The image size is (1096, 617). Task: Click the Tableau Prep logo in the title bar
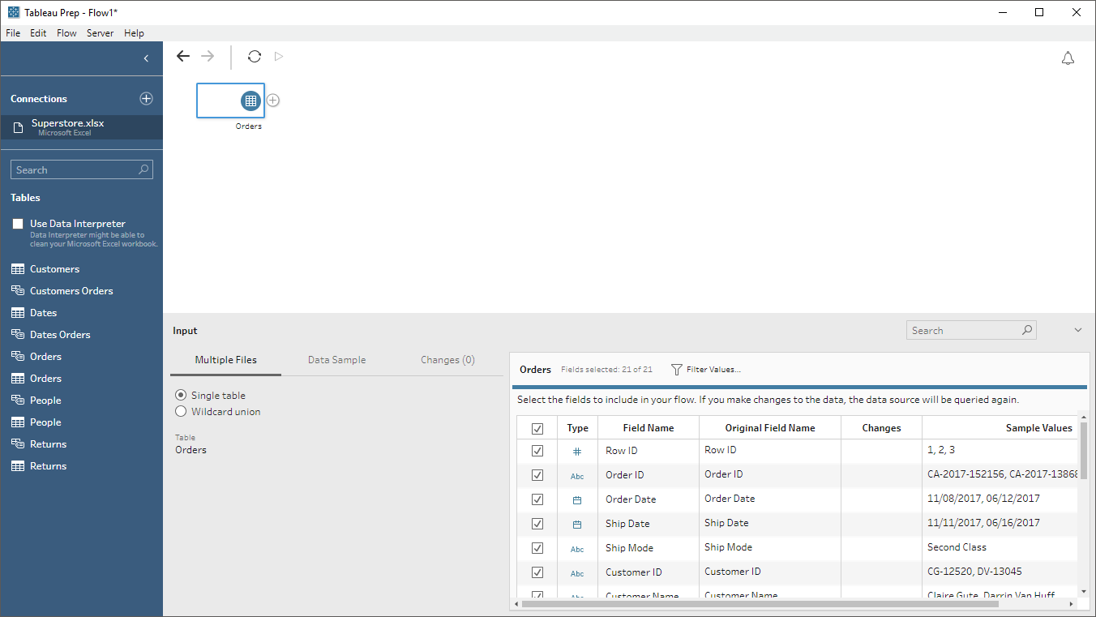coord(14,12)
